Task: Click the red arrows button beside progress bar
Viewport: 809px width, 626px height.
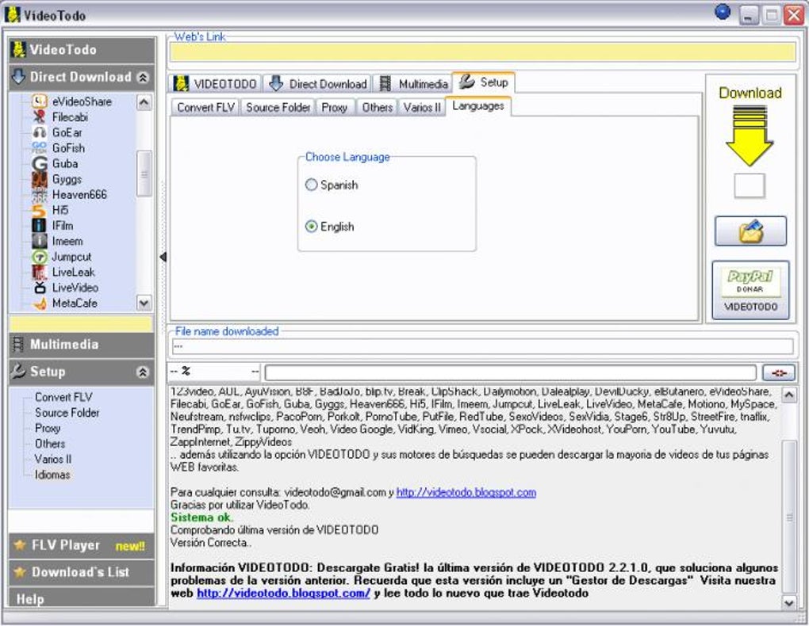Action: coord(779,372)
